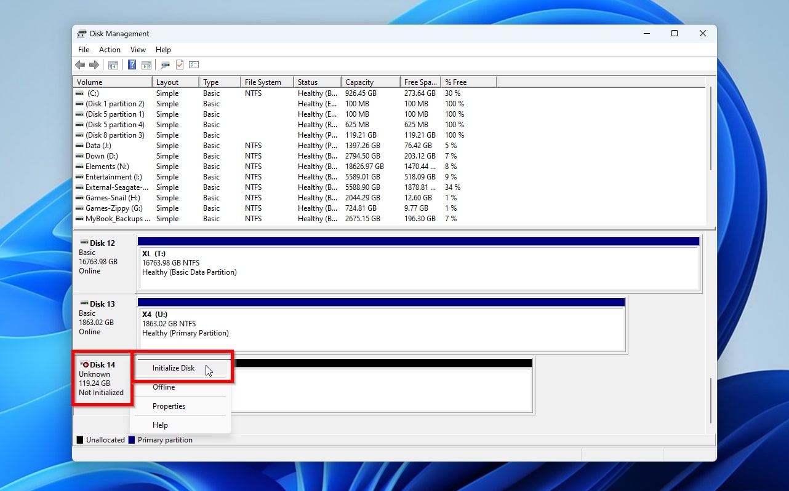Click the disk icon next to Disk 13
The height and width of the screenshot is (491, 789).
tap(84, 304)
